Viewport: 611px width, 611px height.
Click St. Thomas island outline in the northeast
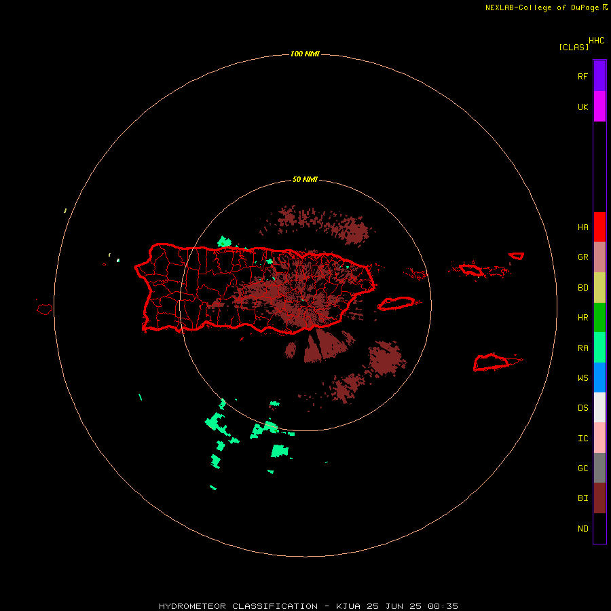471,270
